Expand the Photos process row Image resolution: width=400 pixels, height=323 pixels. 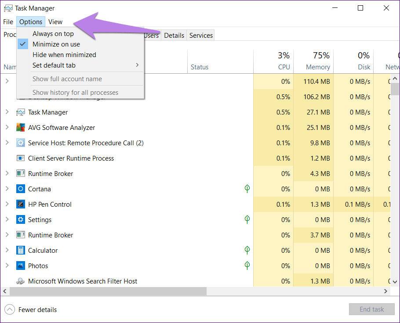pyautogui.click(x=7, y=265)
